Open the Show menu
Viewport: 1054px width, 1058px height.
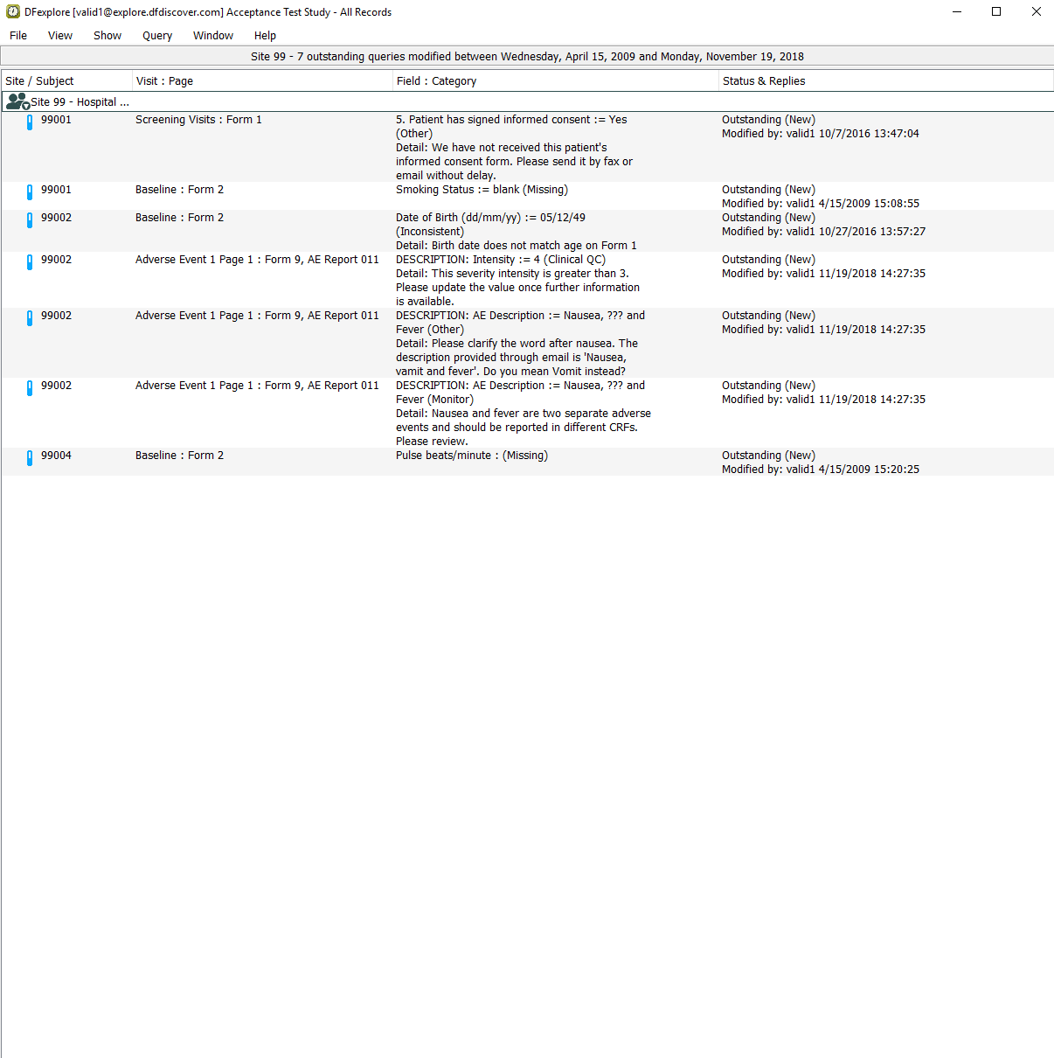coord(107,36)
